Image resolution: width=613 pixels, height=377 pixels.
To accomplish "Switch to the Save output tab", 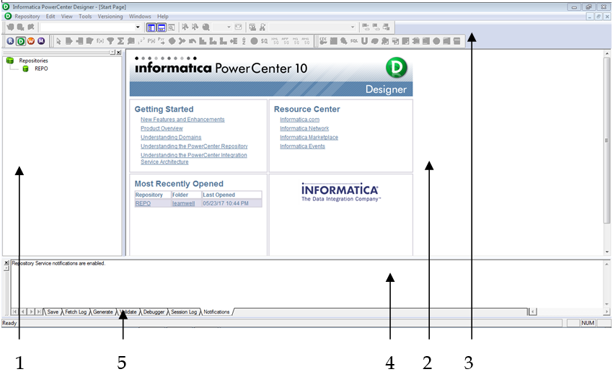I will 53,311.
